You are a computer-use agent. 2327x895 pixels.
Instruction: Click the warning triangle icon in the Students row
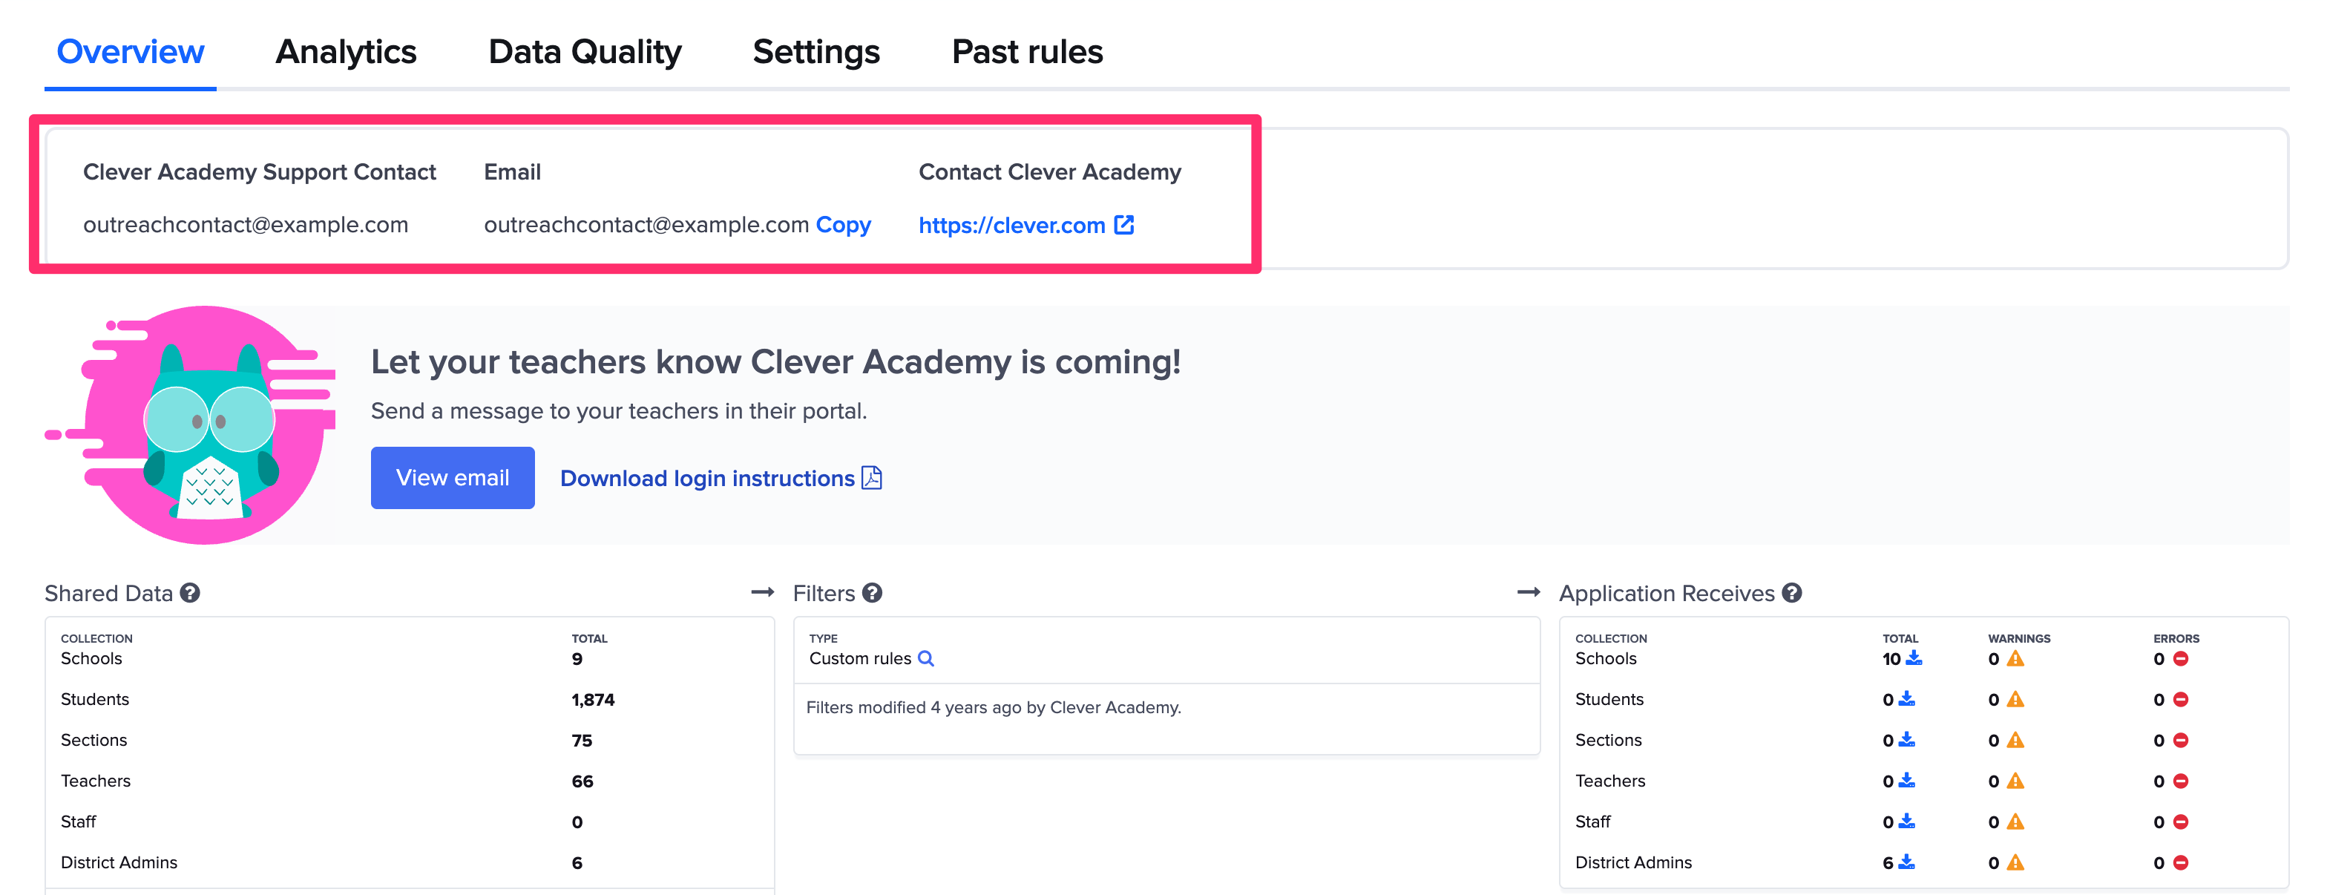coord(2015,698)
